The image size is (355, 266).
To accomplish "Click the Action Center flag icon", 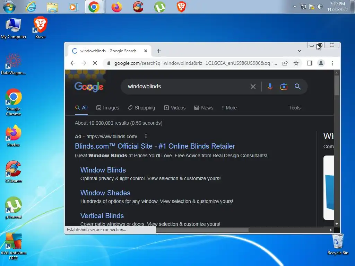I will [312, 7].
